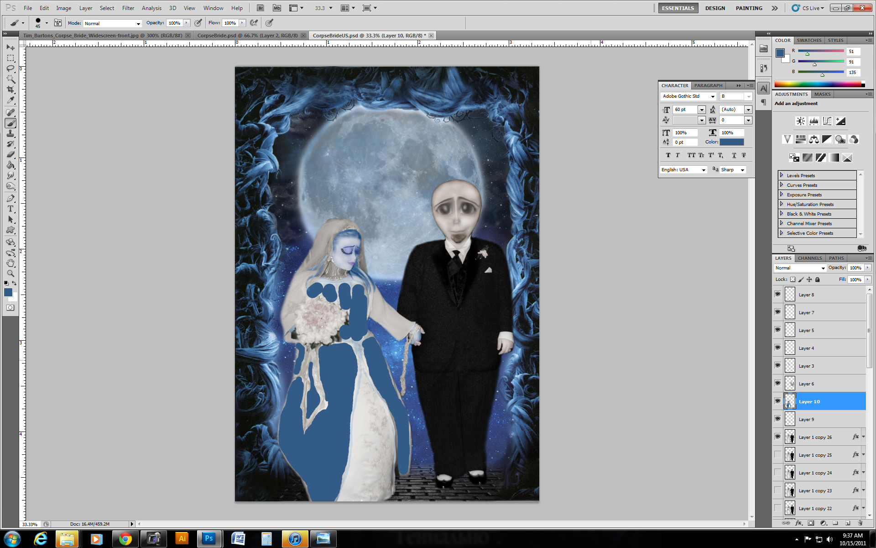Select the Crop tool
Image resolution: width=876 pixels, height=548 pixels.
pyautogui.click(x=10, y=90)
